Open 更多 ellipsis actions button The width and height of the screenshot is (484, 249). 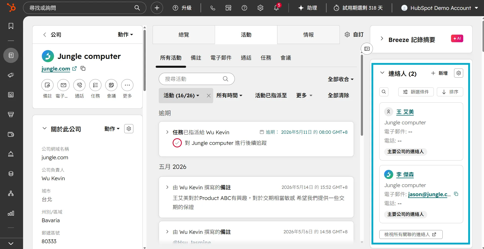[x=127, y=85]
